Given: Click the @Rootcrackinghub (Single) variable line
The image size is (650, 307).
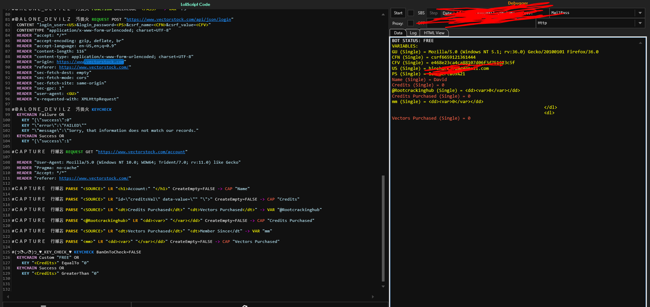Looking at the screenshot, I should point(456,91).
